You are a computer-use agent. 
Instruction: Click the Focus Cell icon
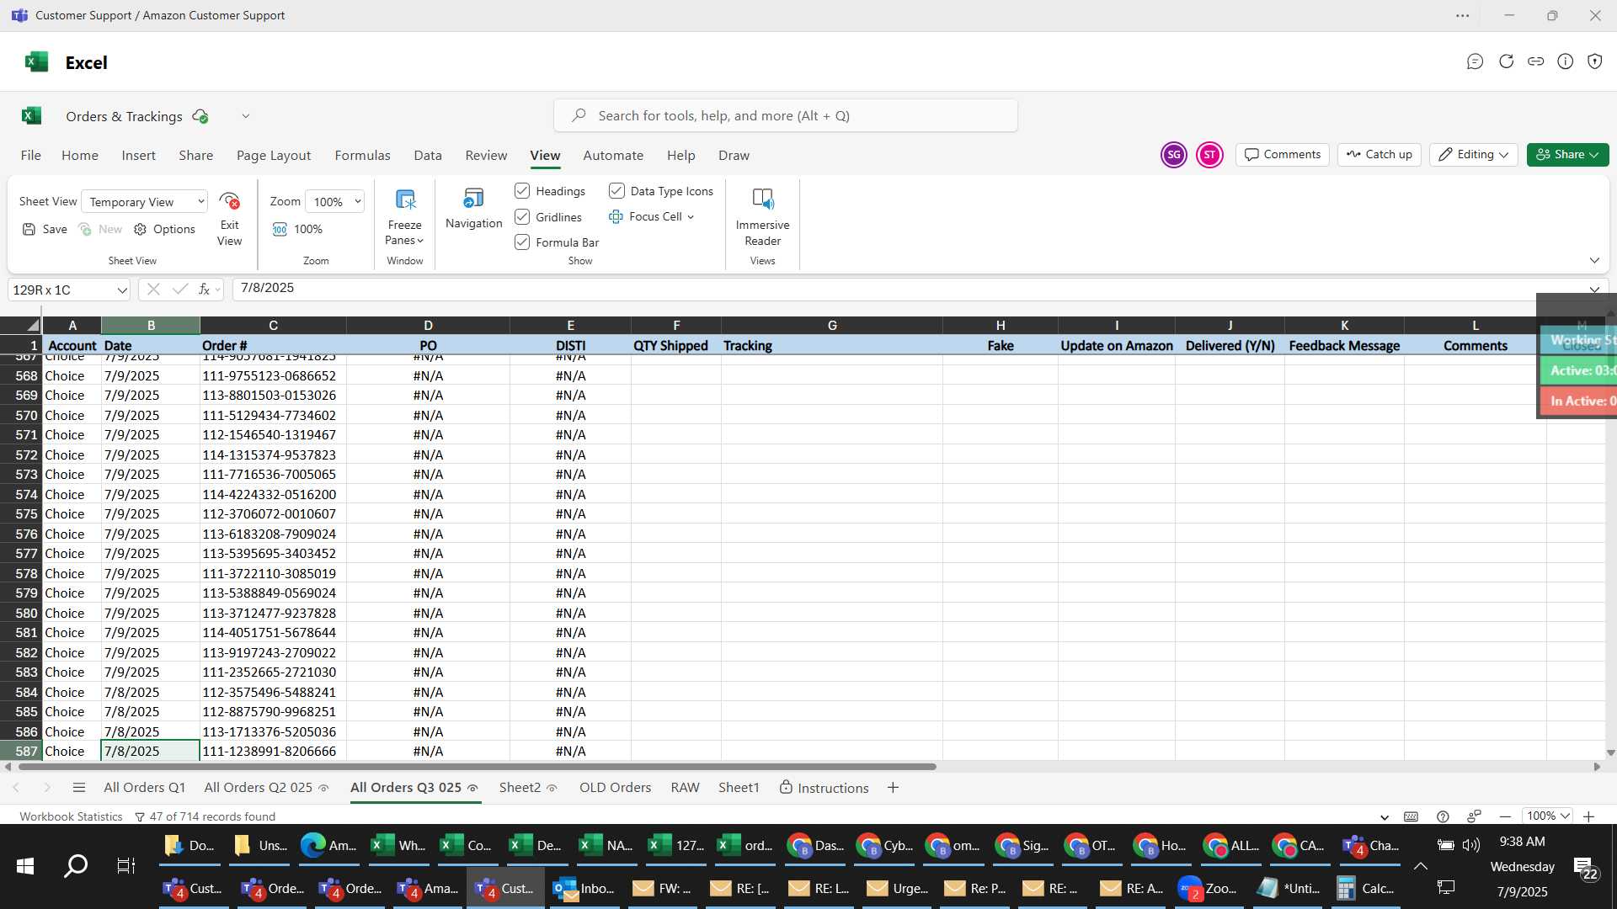point(616,216)
